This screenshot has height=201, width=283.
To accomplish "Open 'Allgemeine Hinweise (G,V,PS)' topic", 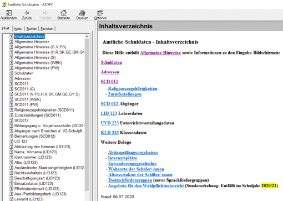I will (40, 47).
